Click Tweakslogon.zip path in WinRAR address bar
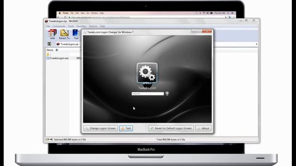Viewport: 296px width, 166px height. (x=69, y=44)
